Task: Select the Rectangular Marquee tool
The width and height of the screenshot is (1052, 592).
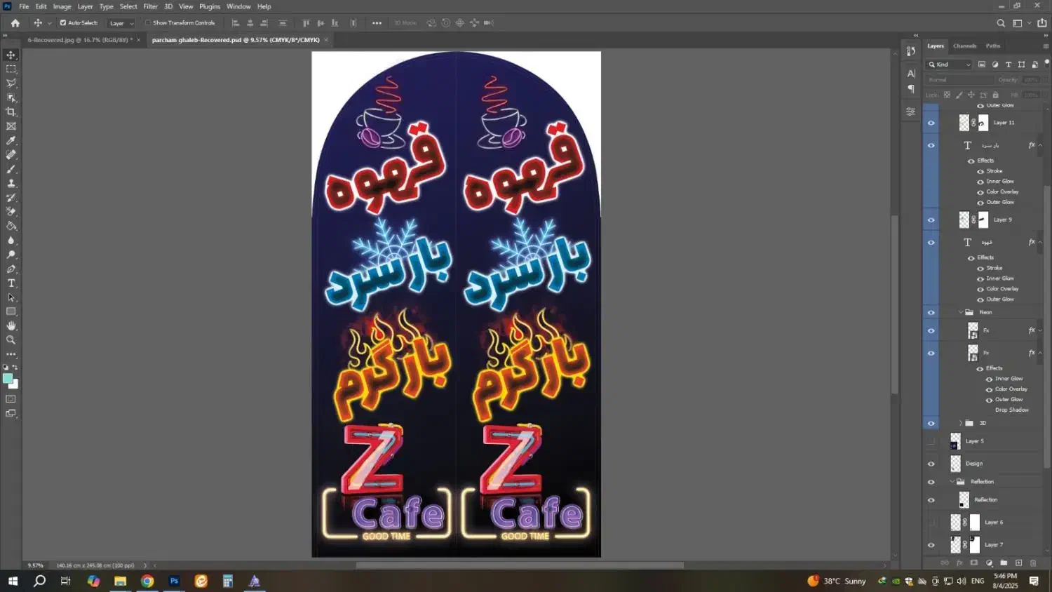Action: click(11, 69)
